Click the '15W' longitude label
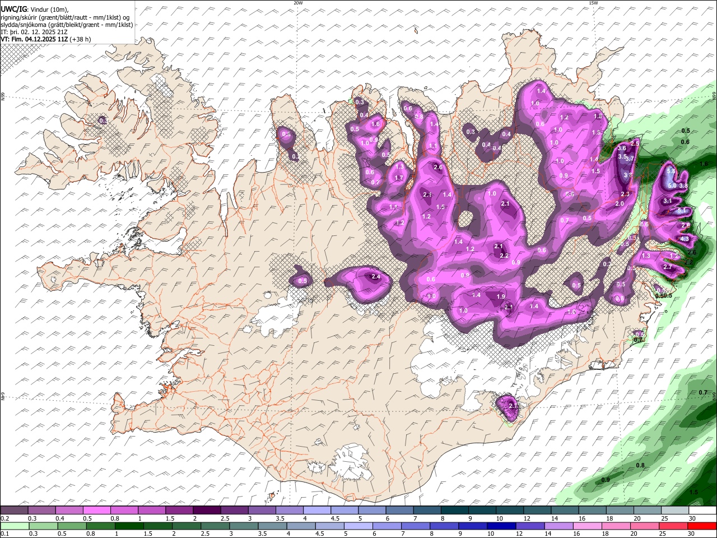717x538 pixels. pyautogui.click(x=593, y=3)
